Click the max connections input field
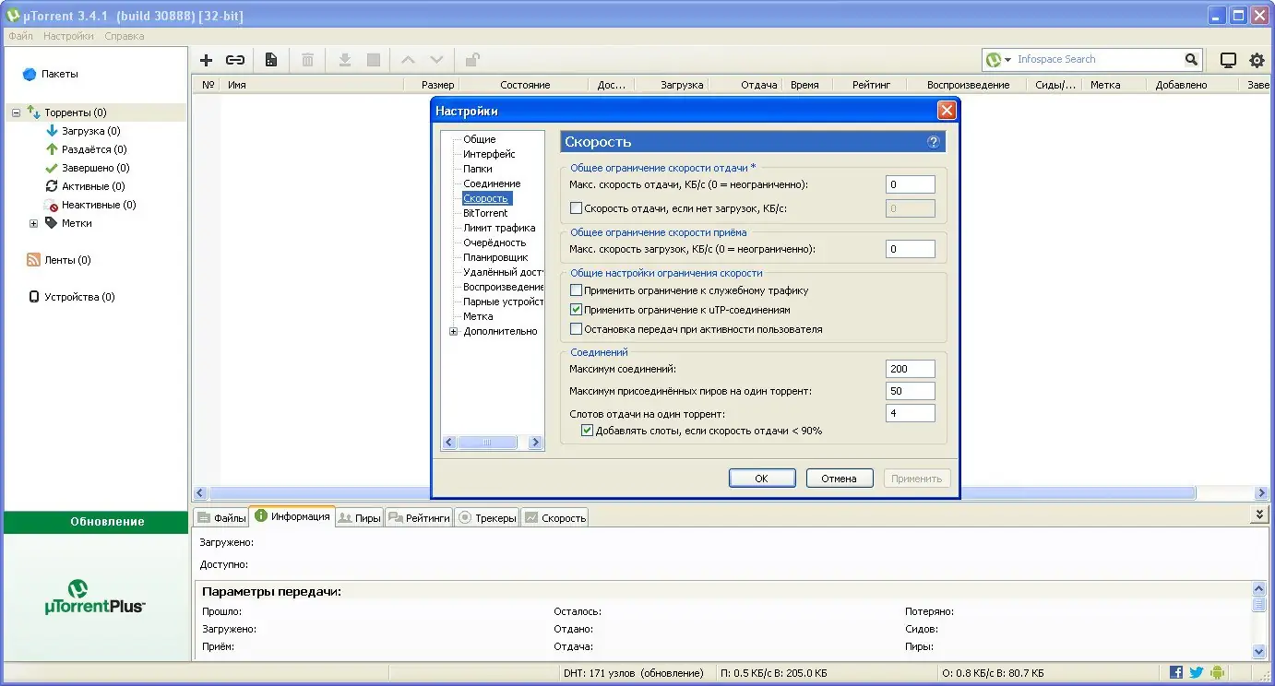1275x686 pixels. [910, 369]
